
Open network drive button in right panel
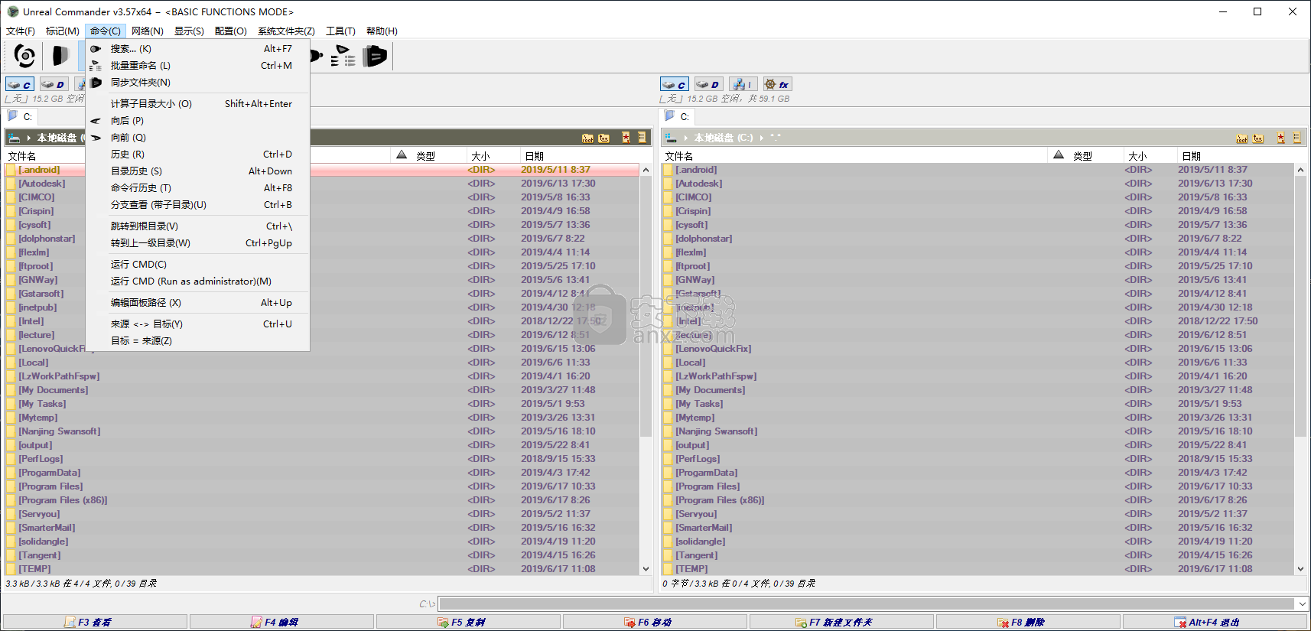[742, 84]
